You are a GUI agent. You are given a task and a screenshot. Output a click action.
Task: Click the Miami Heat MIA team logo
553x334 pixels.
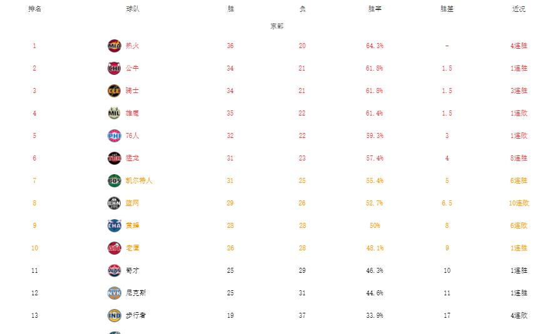click(114, 46)
